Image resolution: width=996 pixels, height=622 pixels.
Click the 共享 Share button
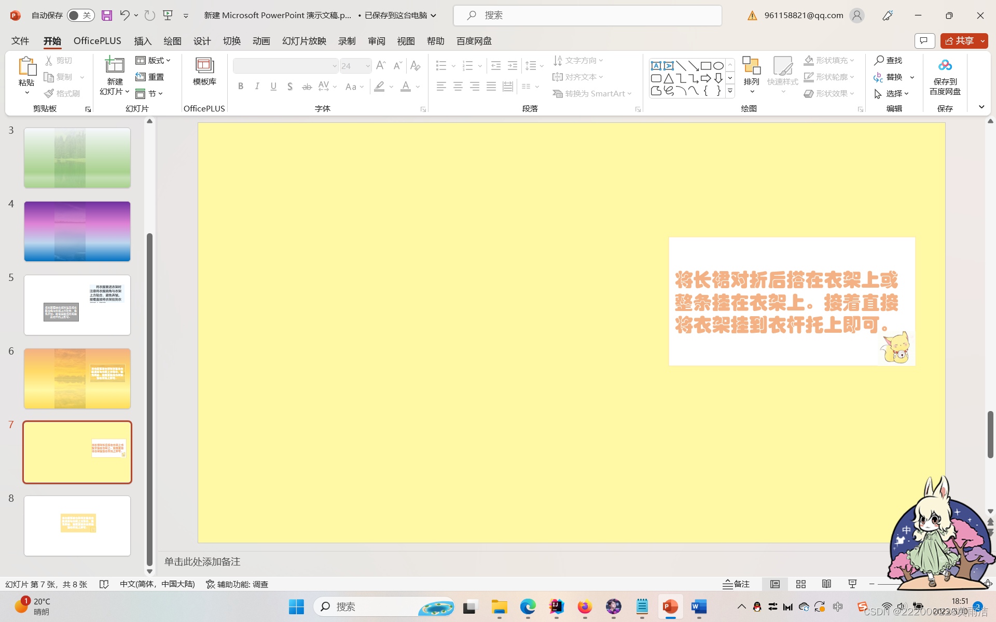(960, 41)
